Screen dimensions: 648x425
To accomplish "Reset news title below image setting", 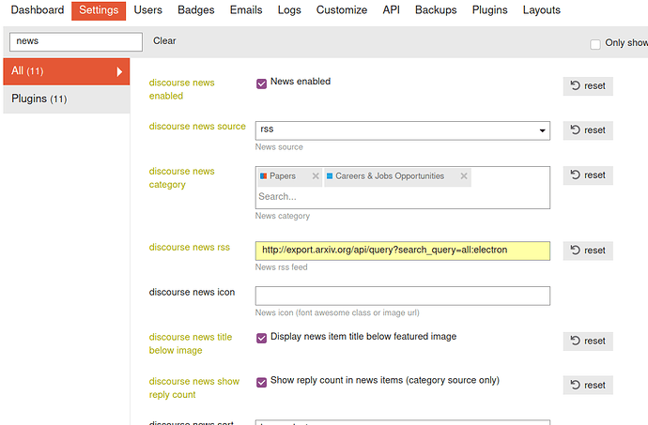I will point(588,342).
